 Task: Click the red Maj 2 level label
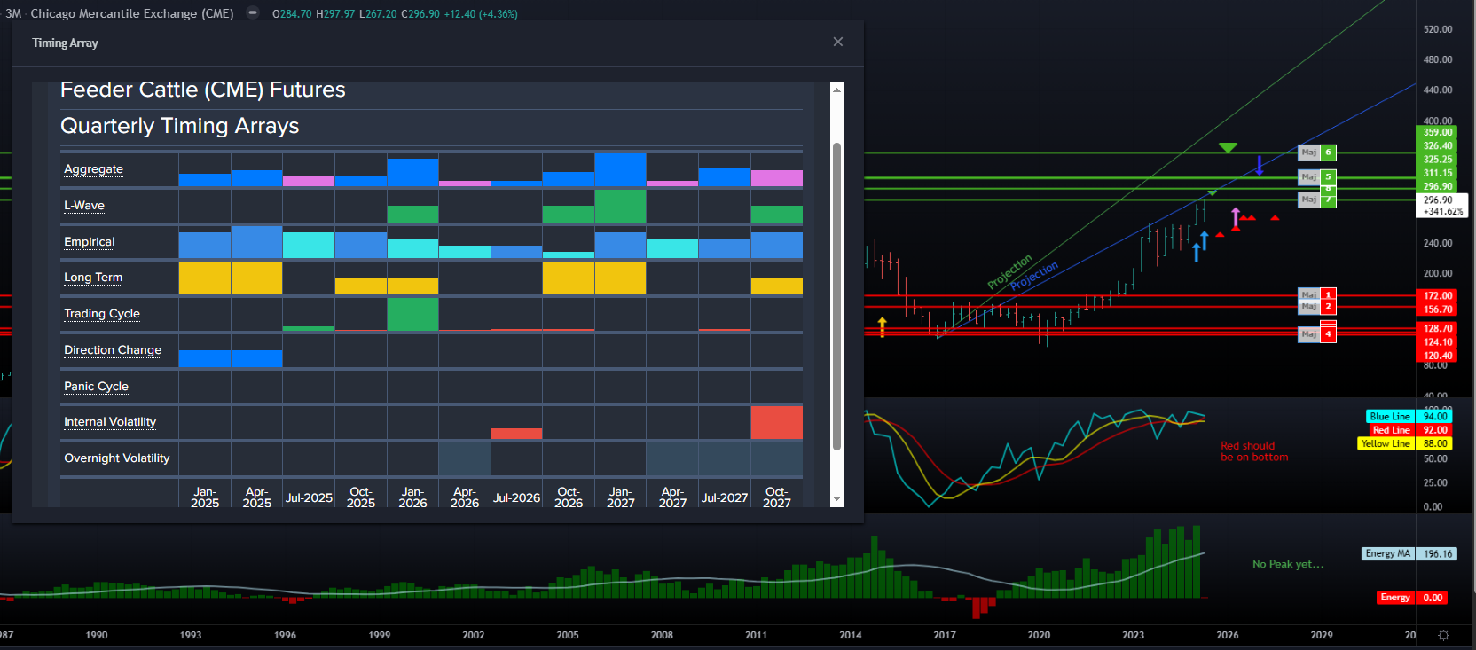(1316, 307)
